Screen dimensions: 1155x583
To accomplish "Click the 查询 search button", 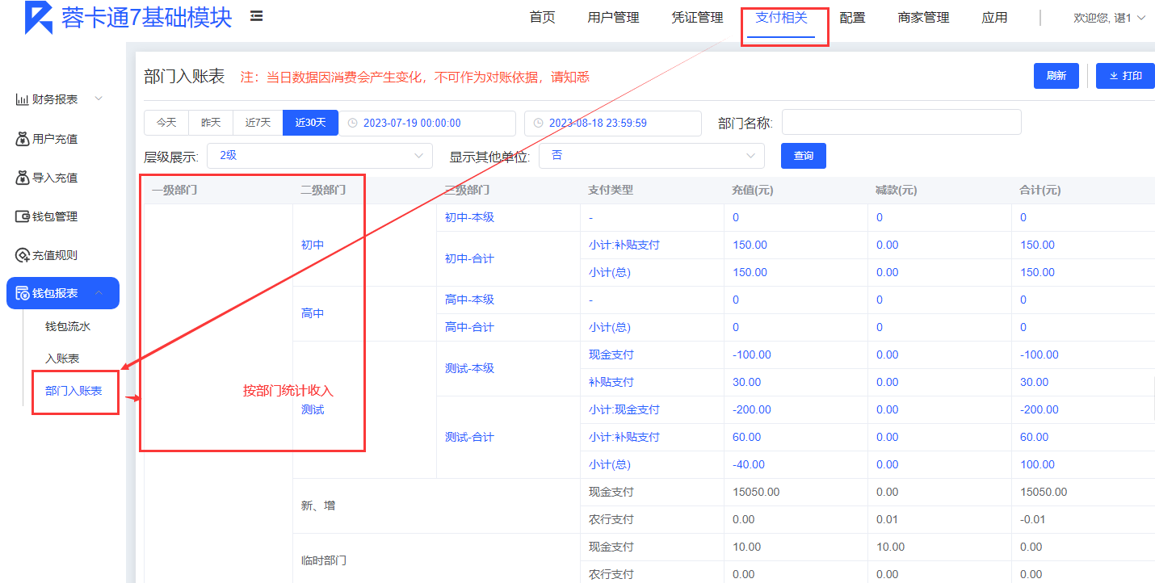I will tap(803, 156).
